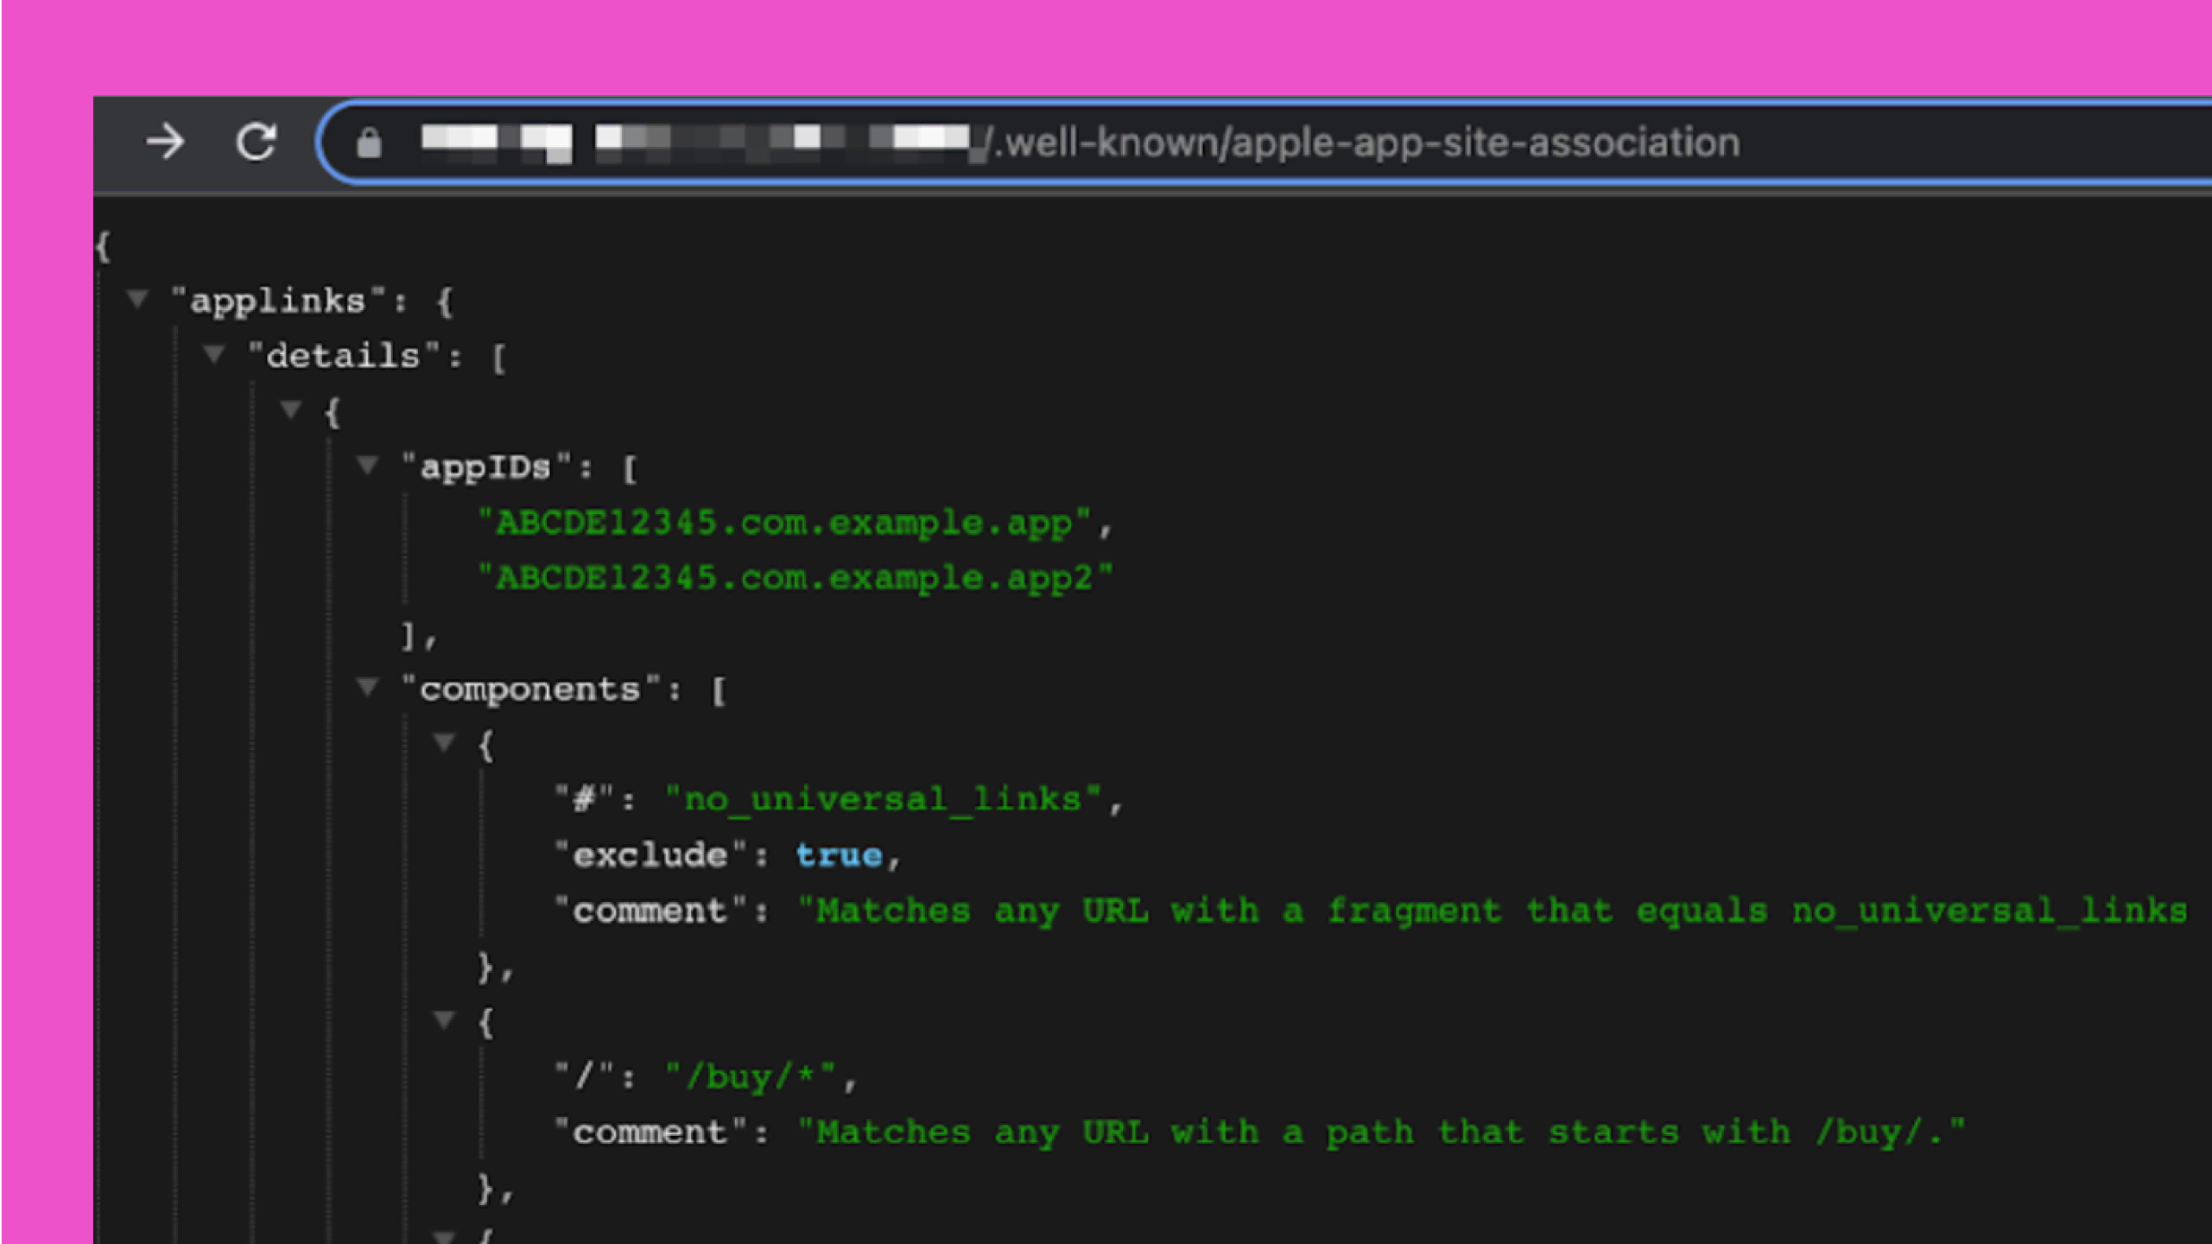
Task: Click the comment about fragment matching
Action: coord(1494,911)
